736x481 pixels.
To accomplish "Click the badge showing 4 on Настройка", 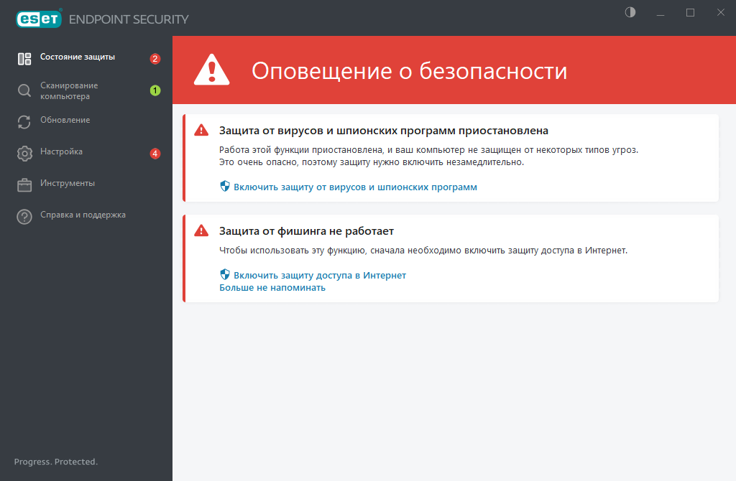I will click(155, 152).
